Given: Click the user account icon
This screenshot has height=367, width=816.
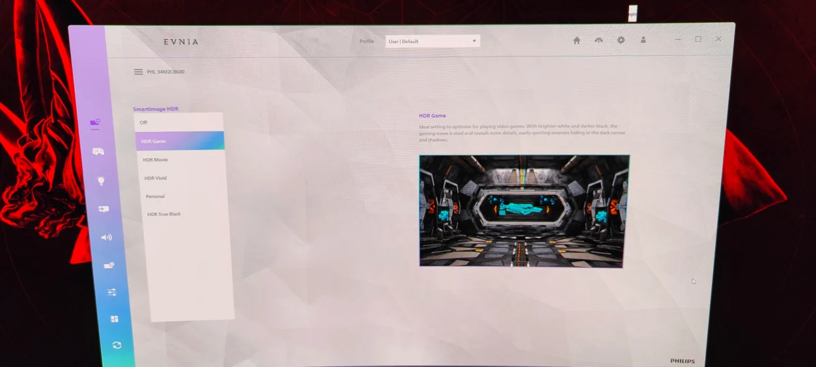Looking at the screenshot, I should pyautogui.click(x=643, y=40).
